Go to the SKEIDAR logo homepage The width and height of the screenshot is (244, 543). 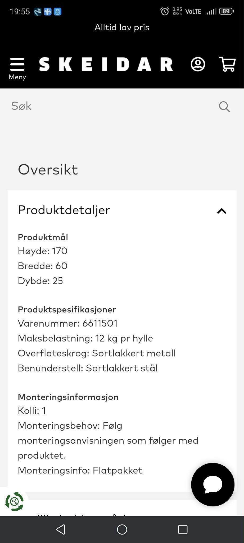click(x=106, y=64)
